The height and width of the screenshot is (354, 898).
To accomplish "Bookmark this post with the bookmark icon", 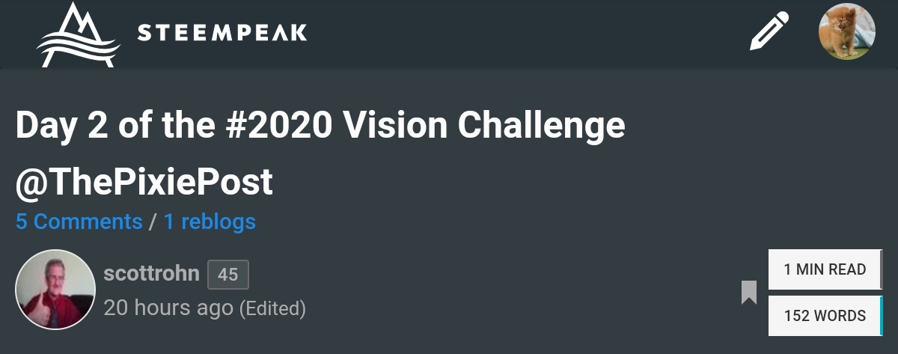I will [x=749, y=293].
